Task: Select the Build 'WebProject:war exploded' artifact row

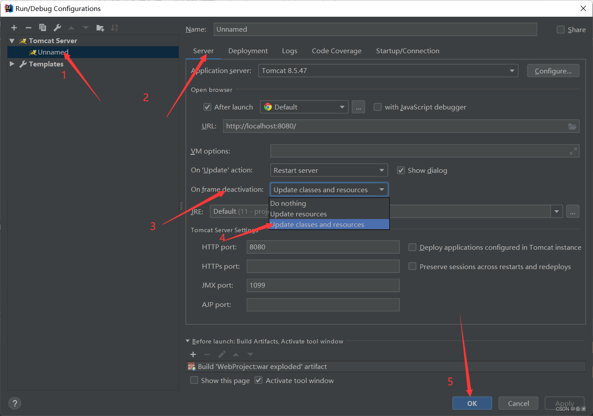Action: [x=386, y=366]
